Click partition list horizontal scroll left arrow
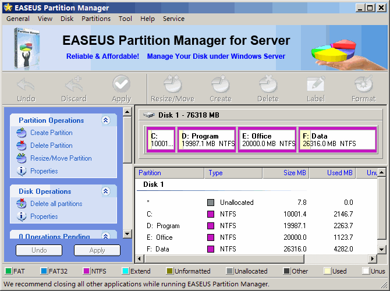This screenshot has width=390, height=291. (140, 258)
